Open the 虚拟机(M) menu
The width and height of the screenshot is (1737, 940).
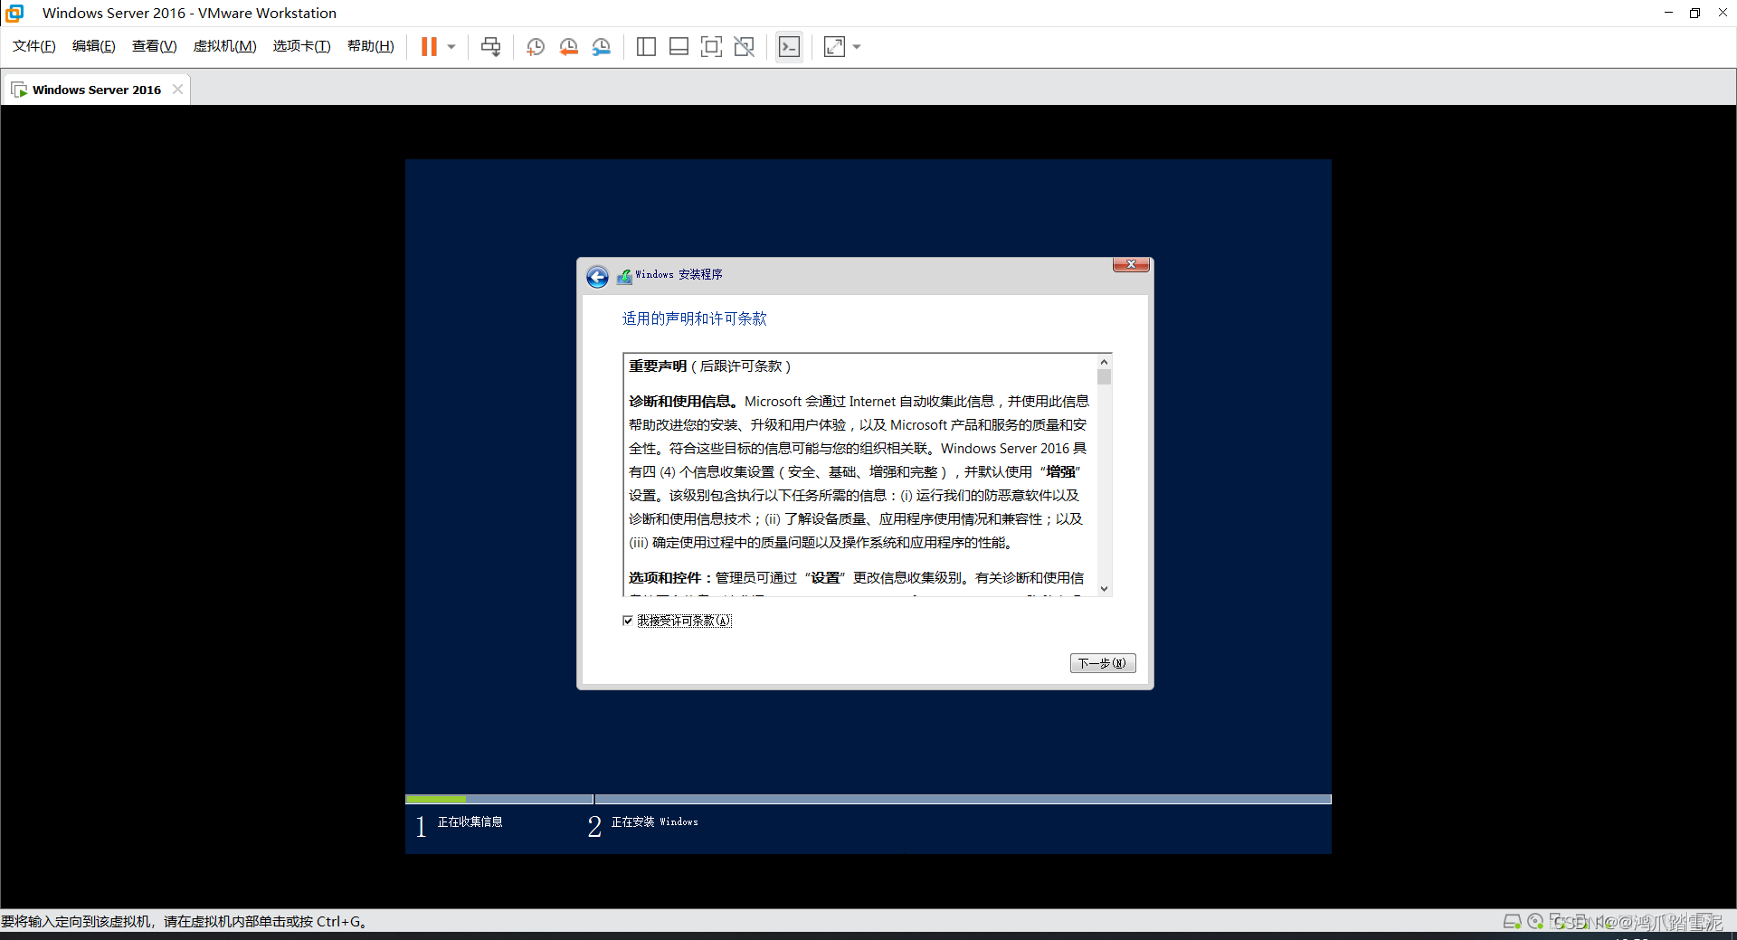[225, 46]
